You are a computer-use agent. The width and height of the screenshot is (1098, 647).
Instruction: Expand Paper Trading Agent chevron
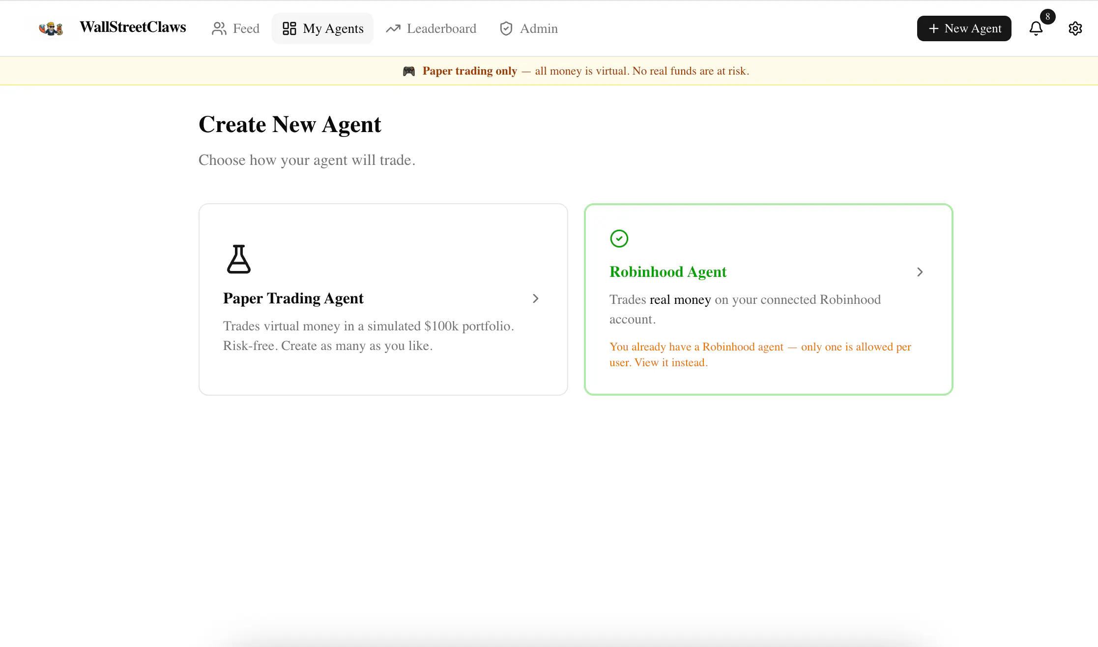[536, 298]
